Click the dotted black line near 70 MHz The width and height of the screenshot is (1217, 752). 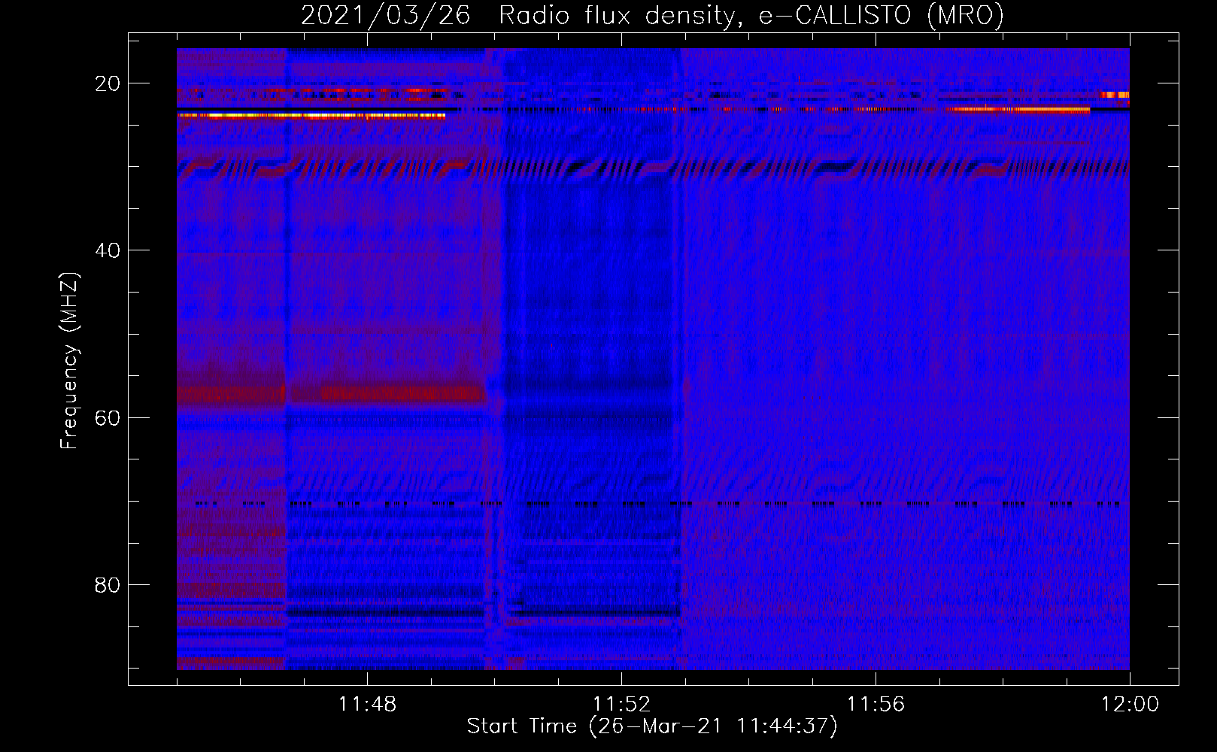(x=657, y=504)
